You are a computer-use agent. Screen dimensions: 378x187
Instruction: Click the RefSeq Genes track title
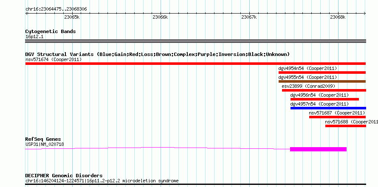pyautogui.click(x=43, y=139)
